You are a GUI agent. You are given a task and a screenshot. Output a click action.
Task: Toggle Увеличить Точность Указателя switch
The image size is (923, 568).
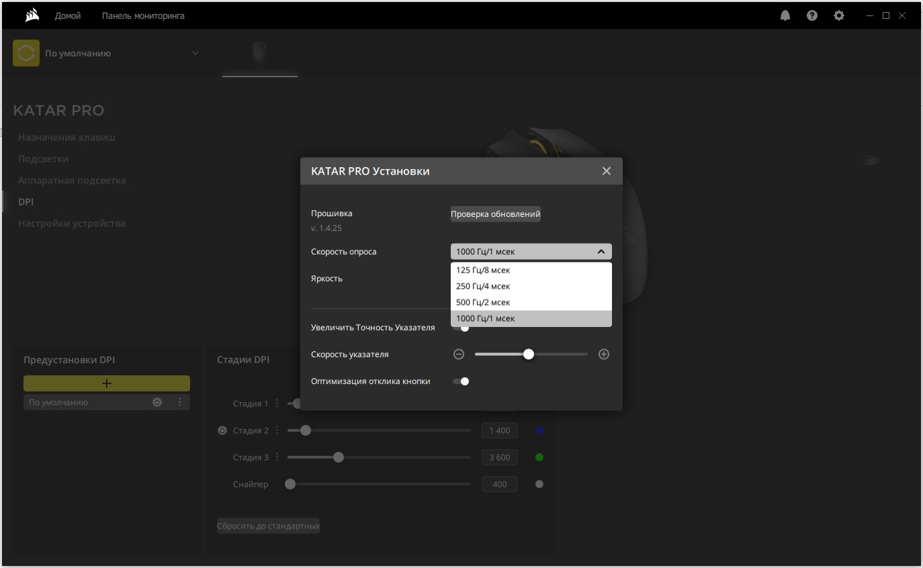coord(461,328)
